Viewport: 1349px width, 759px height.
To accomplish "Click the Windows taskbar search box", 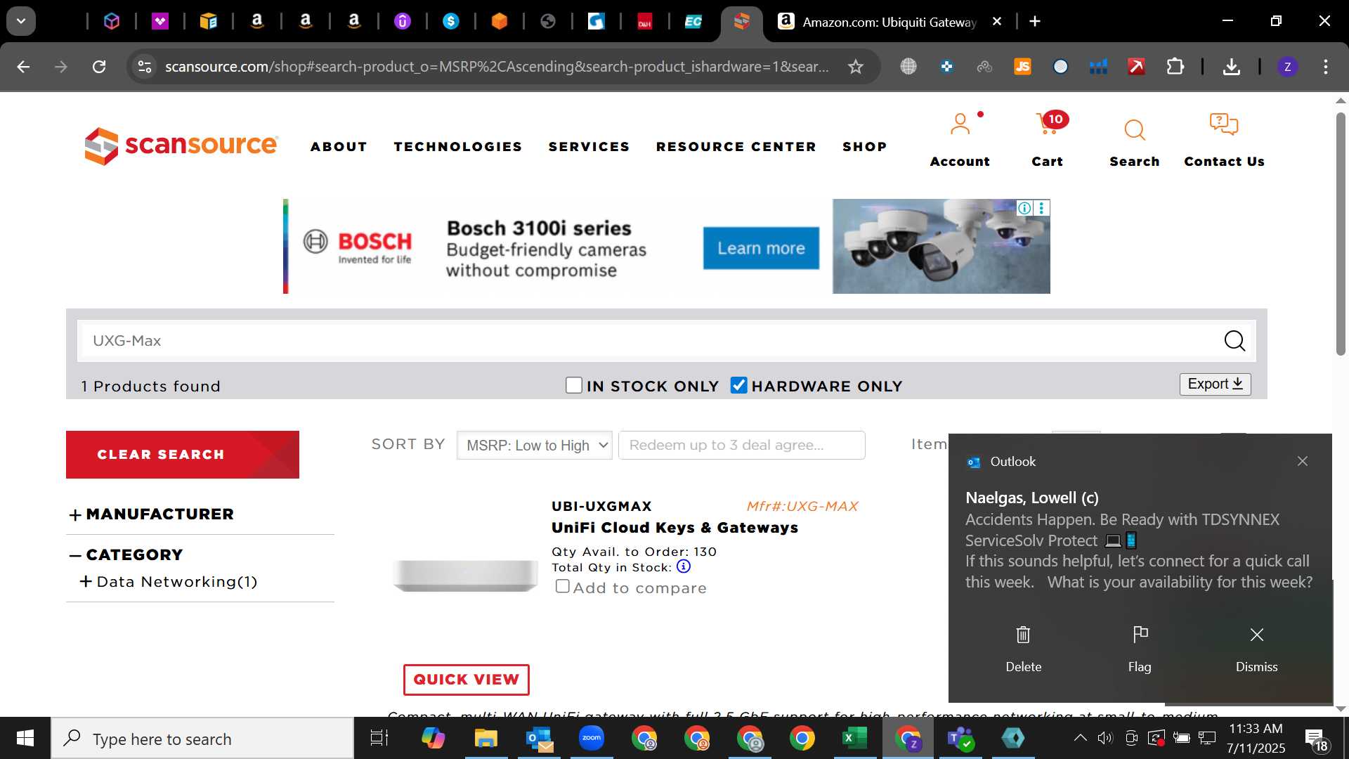I will [202, 738].
